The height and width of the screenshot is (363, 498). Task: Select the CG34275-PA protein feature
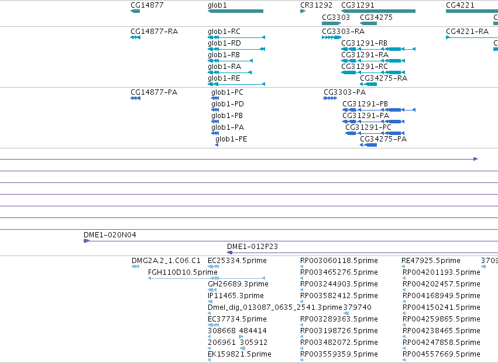click(369, 145)
